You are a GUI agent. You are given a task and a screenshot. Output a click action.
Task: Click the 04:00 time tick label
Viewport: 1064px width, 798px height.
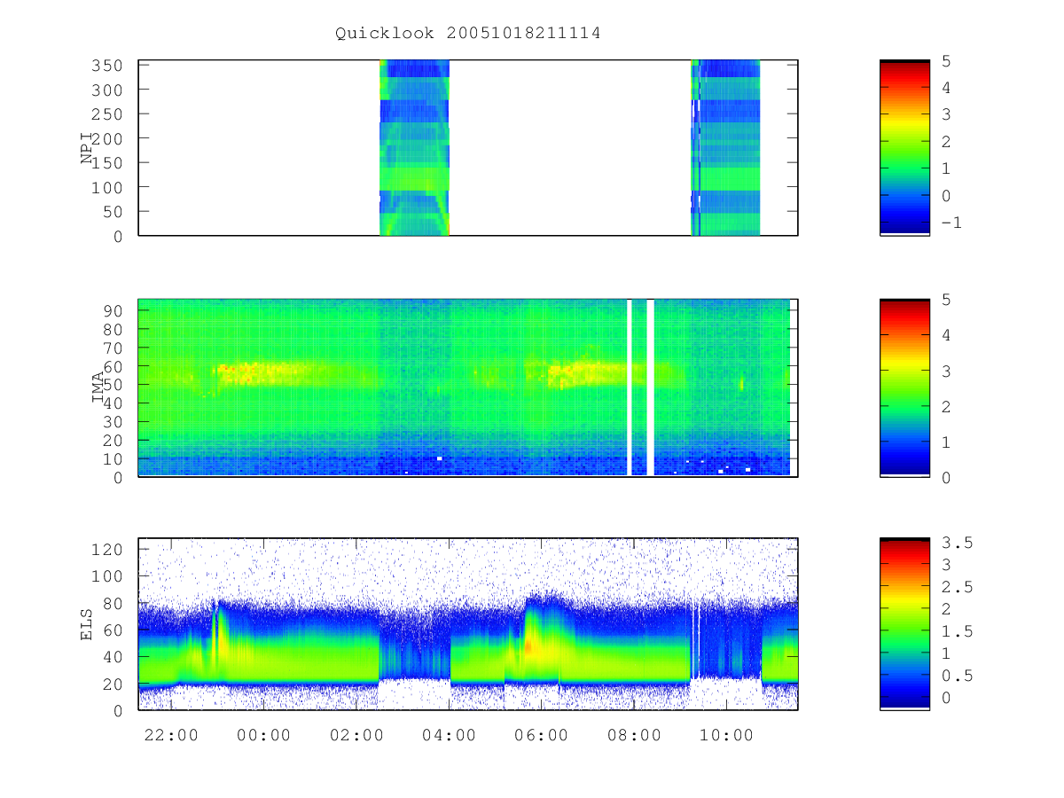point(449,735)
